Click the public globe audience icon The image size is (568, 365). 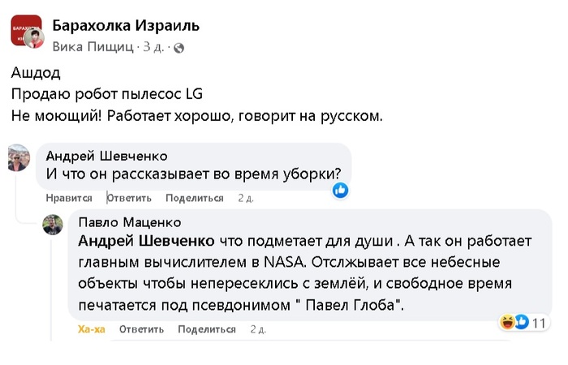[x=179, y=48]
